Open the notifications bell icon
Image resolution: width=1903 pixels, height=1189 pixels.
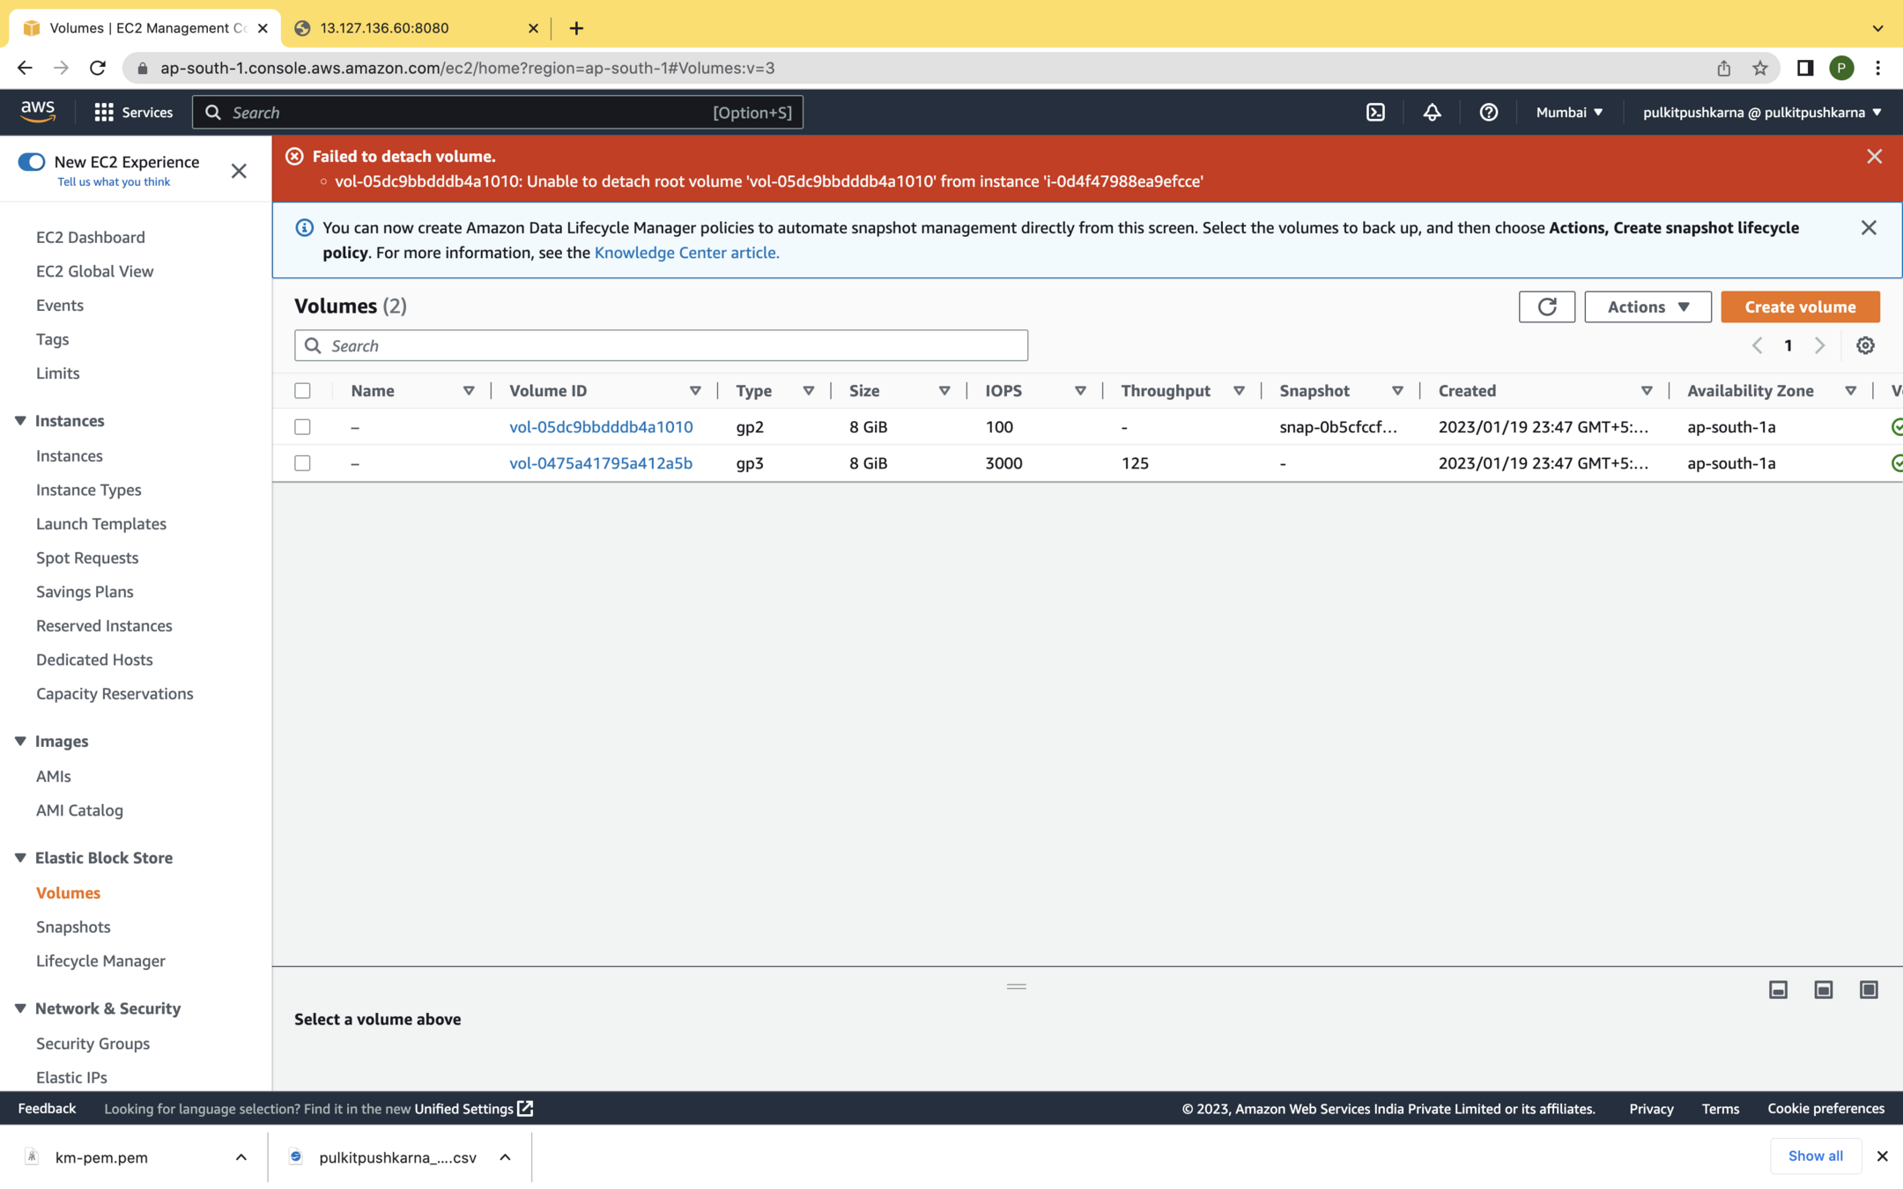click(x=1432, y=112)
